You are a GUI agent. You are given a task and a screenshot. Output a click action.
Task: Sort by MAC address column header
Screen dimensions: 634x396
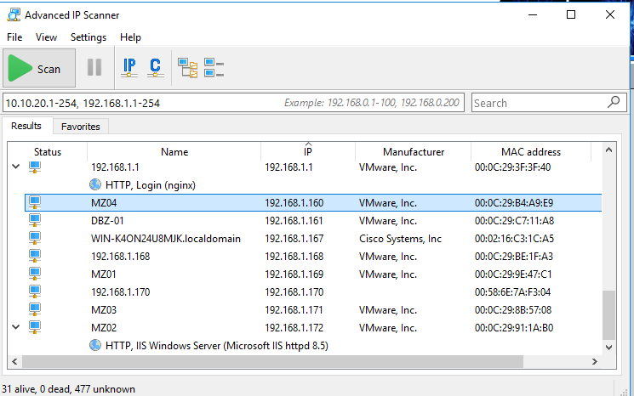pos(531,152)
